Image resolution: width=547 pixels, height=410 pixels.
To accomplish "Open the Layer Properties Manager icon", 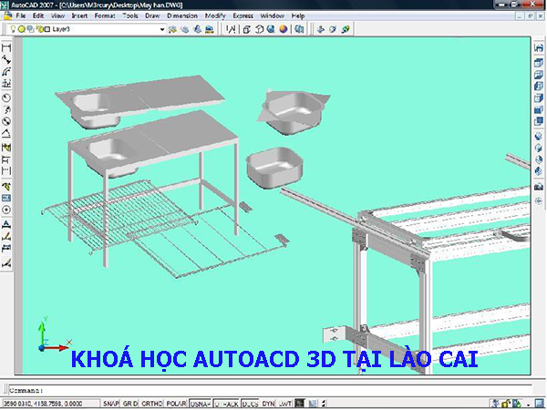I will pos(172,29).
